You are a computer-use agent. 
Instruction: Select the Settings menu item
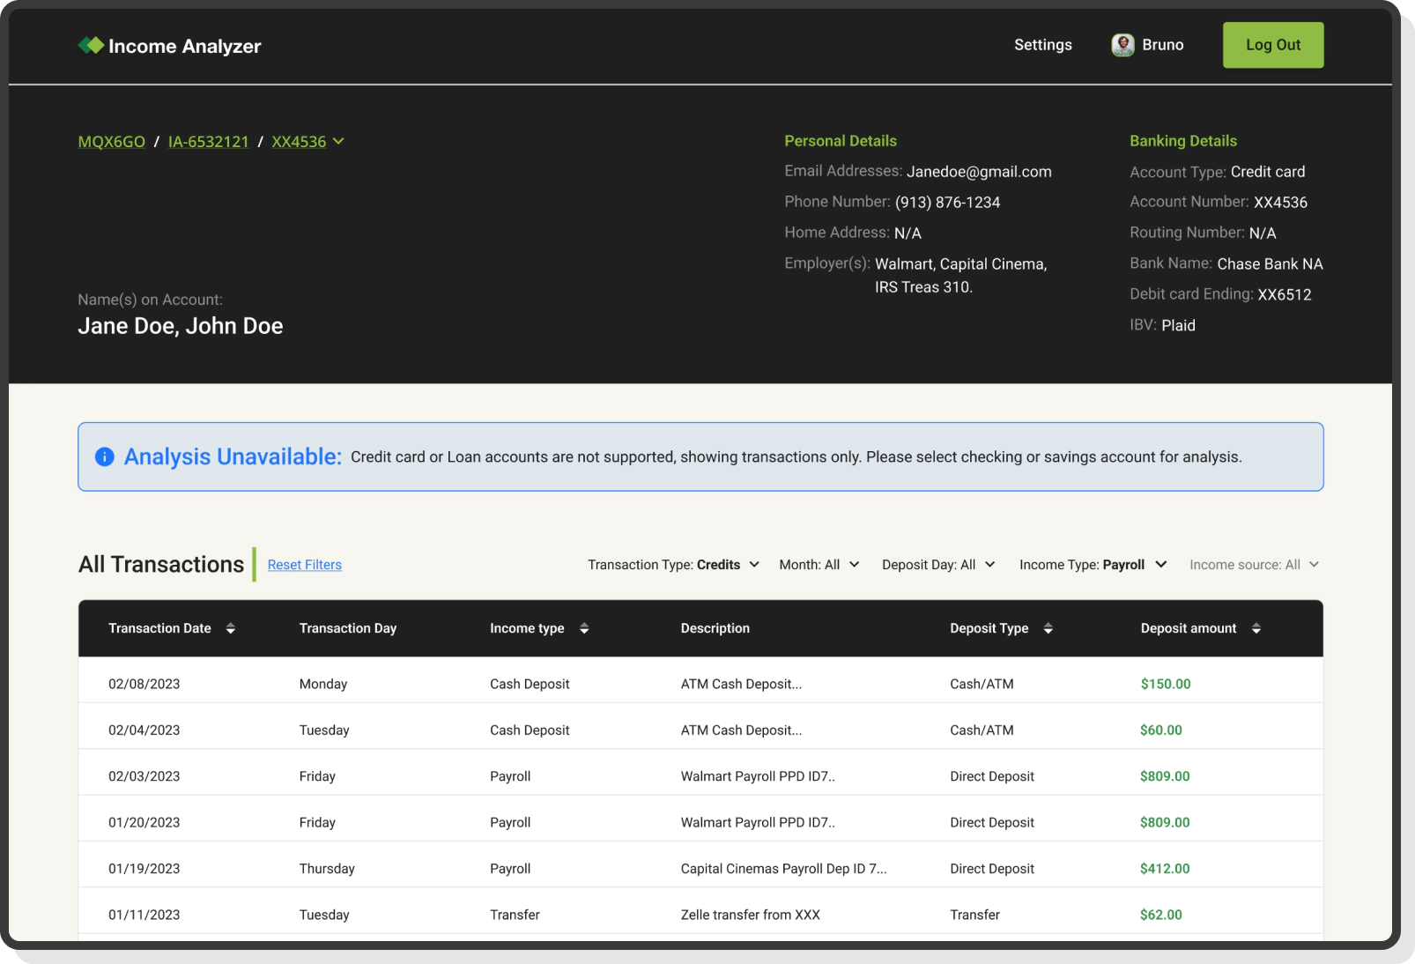1042,44
